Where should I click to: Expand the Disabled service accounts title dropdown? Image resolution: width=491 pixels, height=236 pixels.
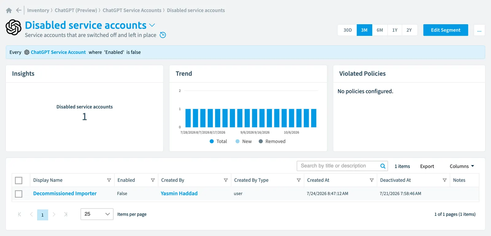tap(152, 25)
